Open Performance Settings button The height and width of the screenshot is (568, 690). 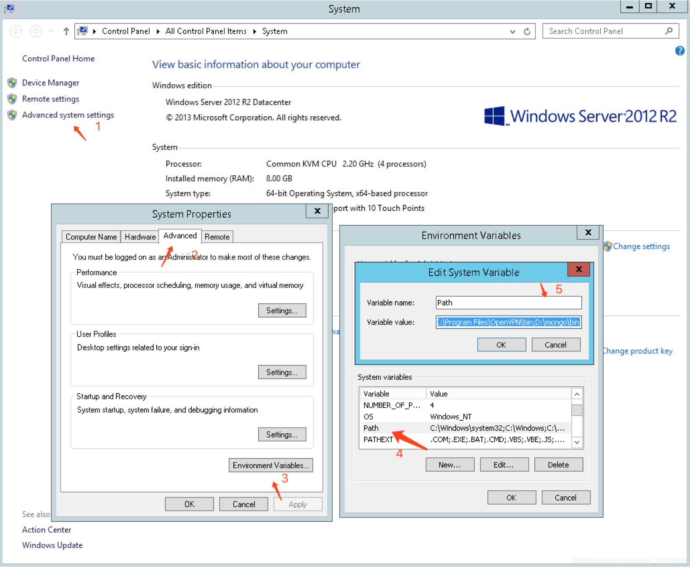click(x=282, y=310)
